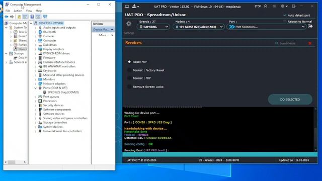Select the Software components tree item
Image resolution: width=322 pixels, height=181 pixels.
pos(57,110)
